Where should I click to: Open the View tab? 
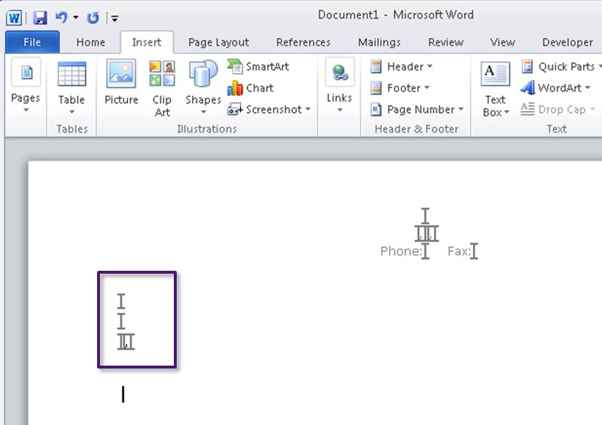502,42
